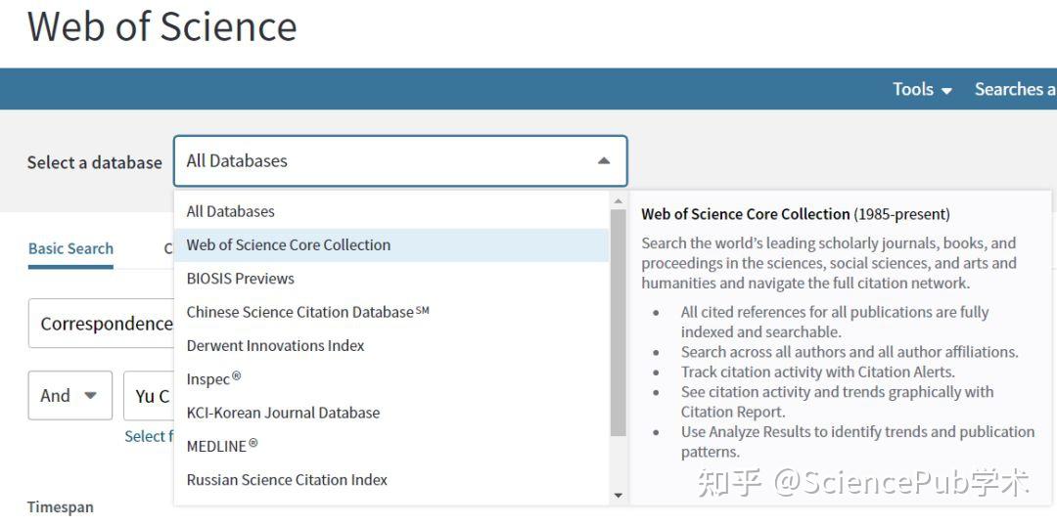Screen dimensions: 1057x526
Task: Select Web of Science Core Collection option
Action: 289,245
